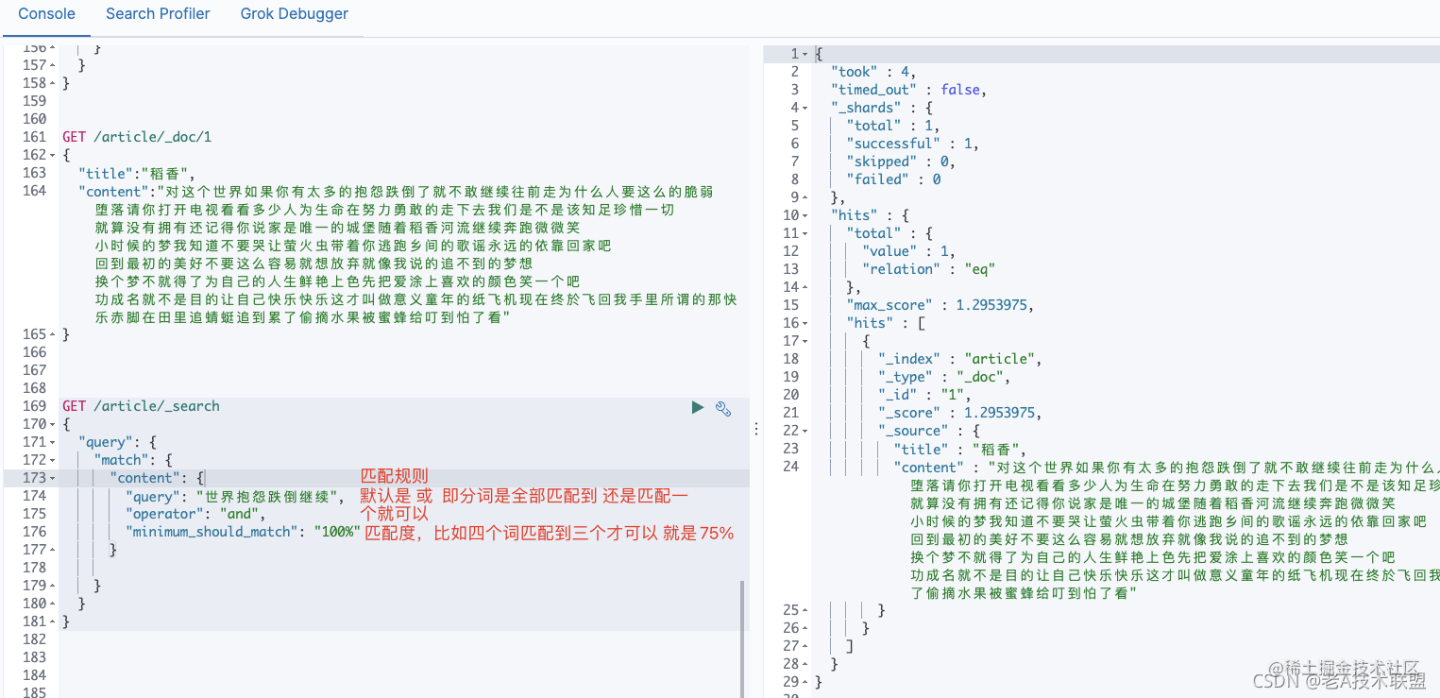Click the "relation" : "eq" response line
This screenshot has height=698, width=1440.
pyautogui.click(x=928, y=269)
